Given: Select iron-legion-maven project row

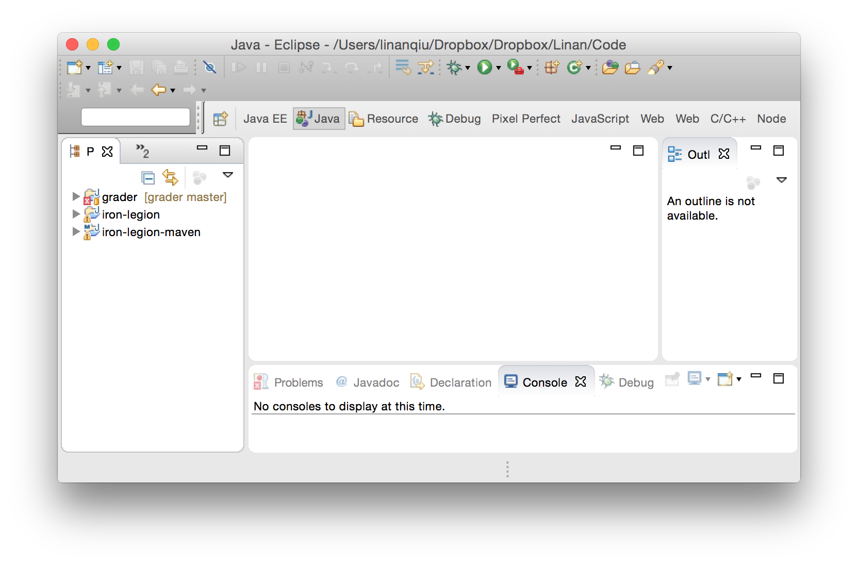Looking at the screenshot, I should coord(142,232).
